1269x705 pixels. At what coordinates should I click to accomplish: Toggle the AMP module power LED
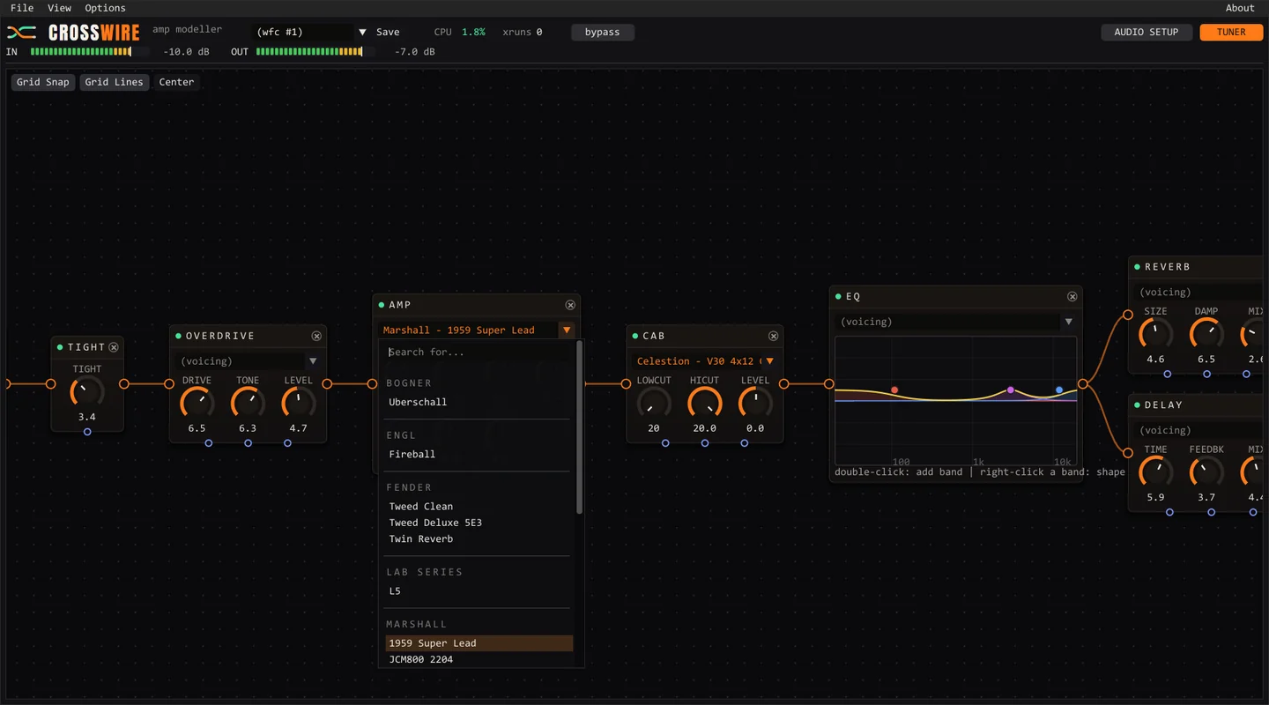coord(381,305)
